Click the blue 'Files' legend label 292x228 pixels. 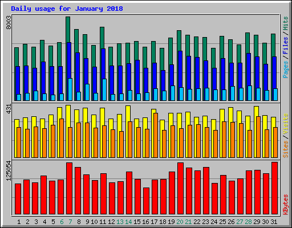(286, 46)
